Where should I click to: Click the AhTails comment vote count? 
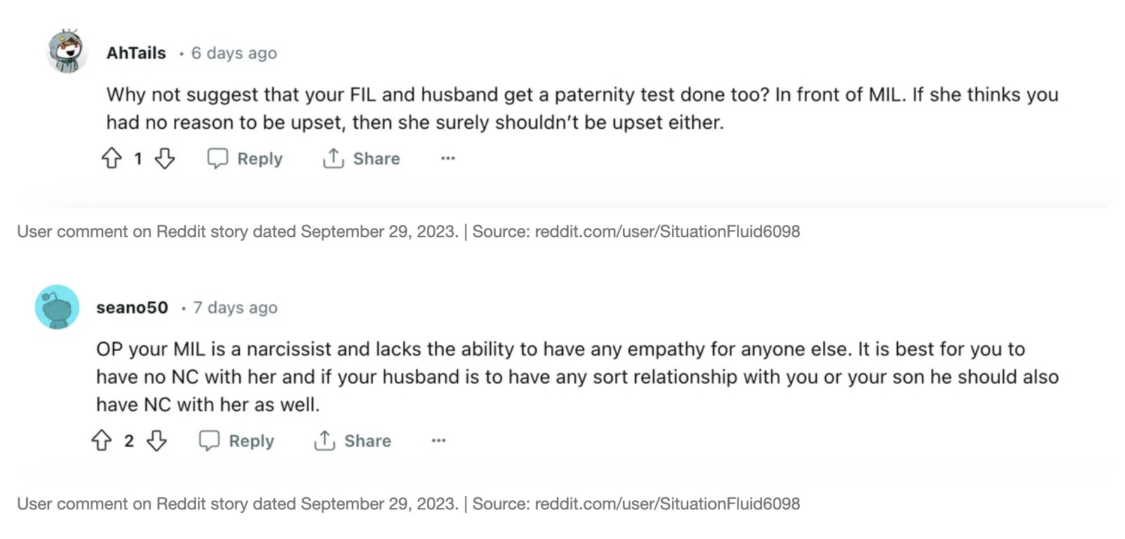138,159
